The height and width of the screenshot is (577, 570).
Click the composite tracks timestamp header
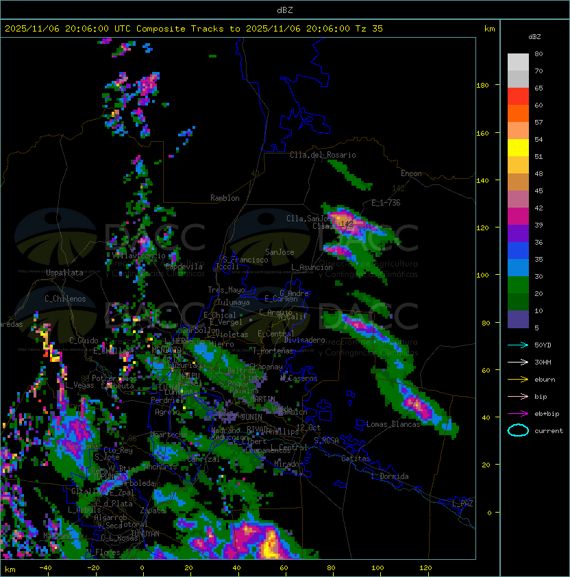click(194, 29)
